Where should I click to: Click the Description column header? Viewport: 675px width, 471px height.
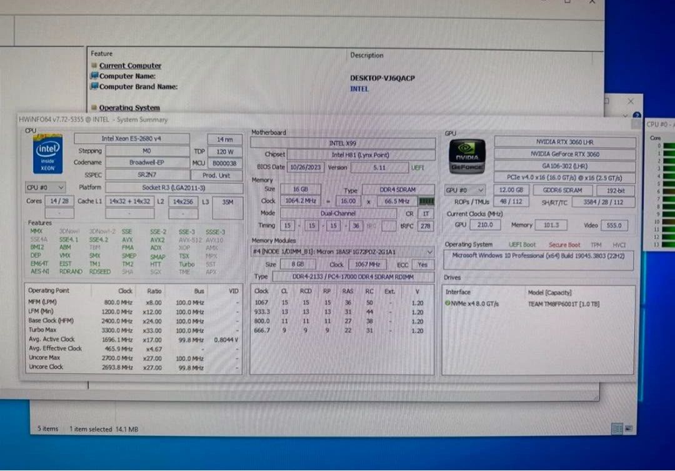(x=367, y=55)
